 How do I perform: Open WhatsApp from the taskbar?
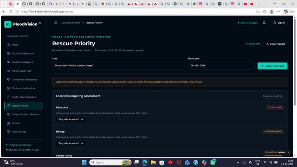213,162
